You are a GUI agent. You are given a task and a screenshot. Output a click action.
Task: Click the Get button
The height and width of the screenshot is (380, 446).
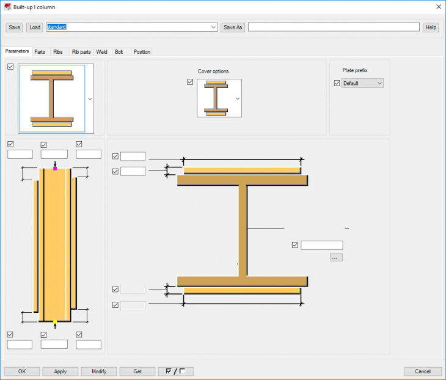click(137, 371)
